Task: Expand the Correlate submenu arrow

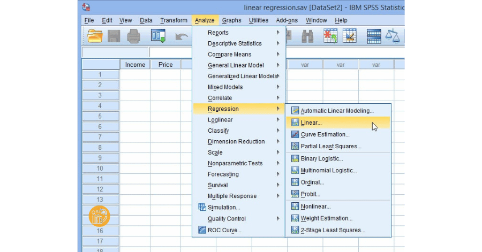Action: (x=278, y=97)
